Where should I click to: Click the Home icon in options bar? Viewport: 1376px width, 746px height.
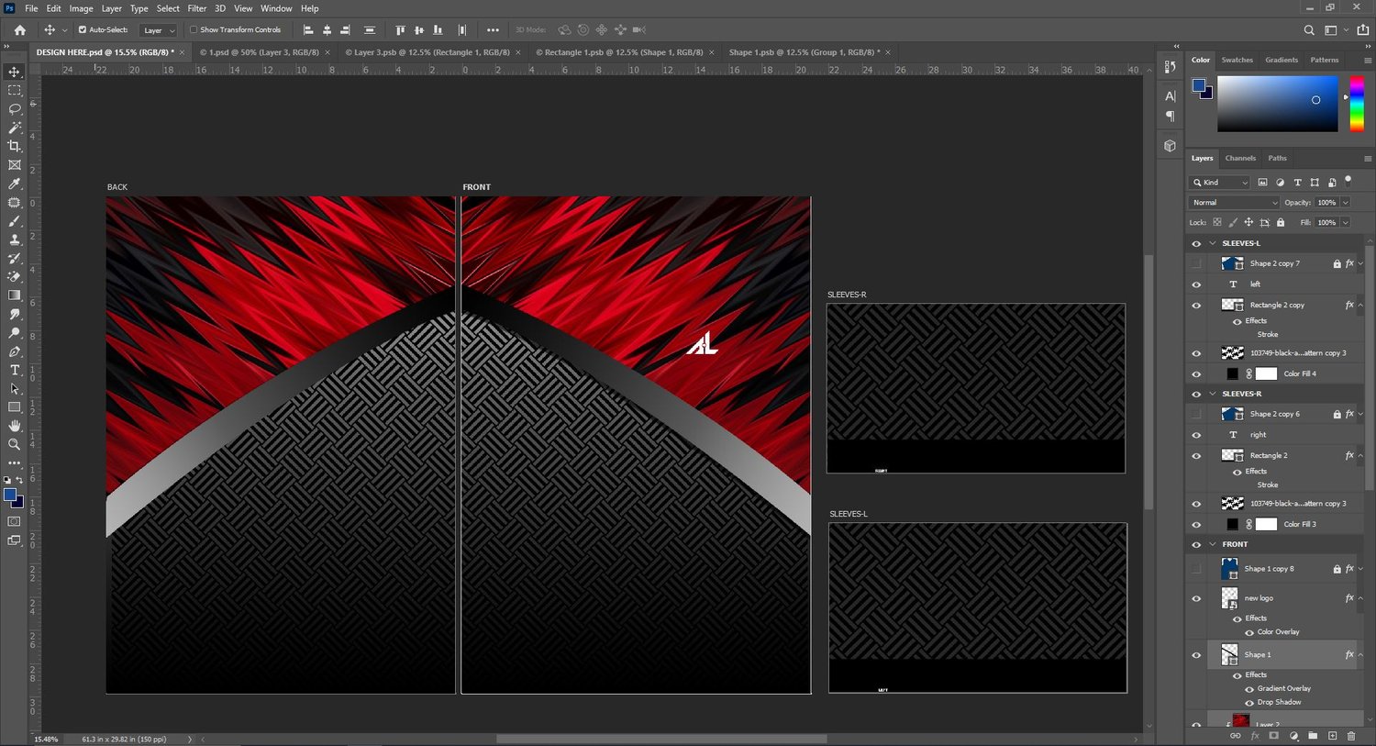tap(19, 29)
